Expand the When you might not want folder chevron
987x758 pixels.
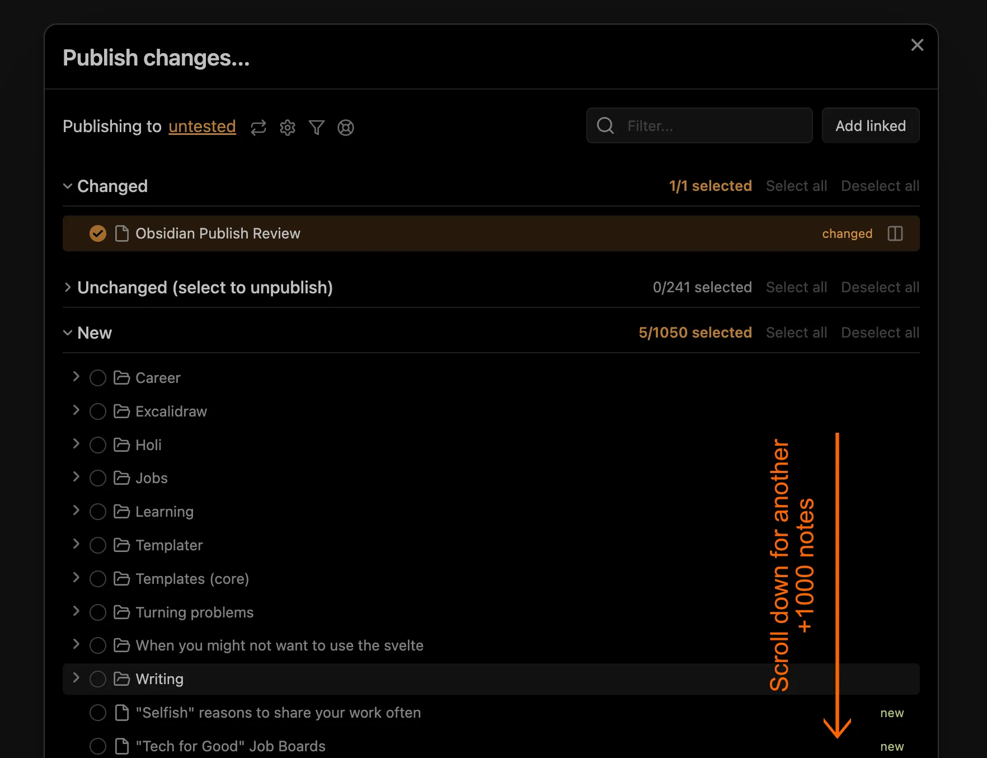click(76, 644)
